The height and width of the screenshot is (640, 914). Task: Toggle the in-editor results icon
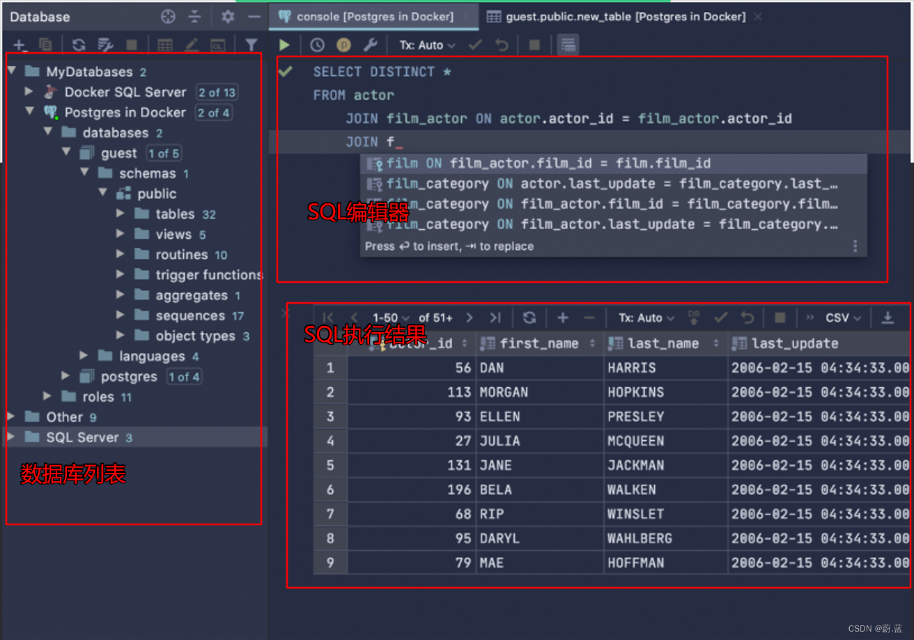click(x=568, y=45)
